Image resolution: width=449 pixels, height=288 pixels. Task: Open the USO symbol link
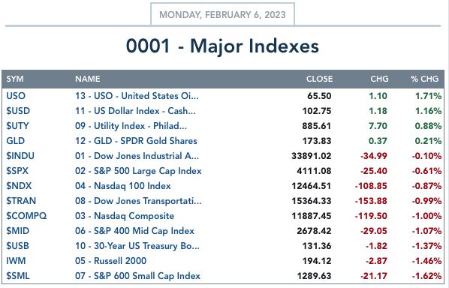16,96
